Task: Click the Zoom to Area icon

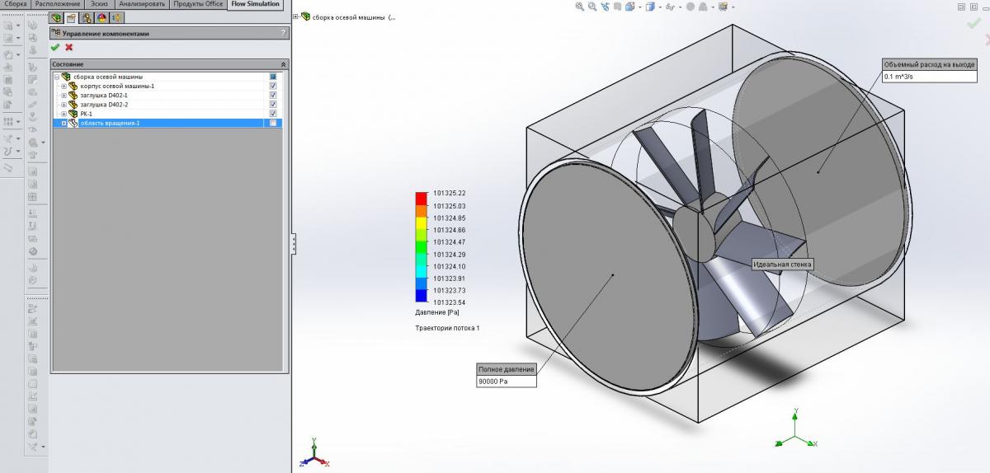Action: coord(592,7)
